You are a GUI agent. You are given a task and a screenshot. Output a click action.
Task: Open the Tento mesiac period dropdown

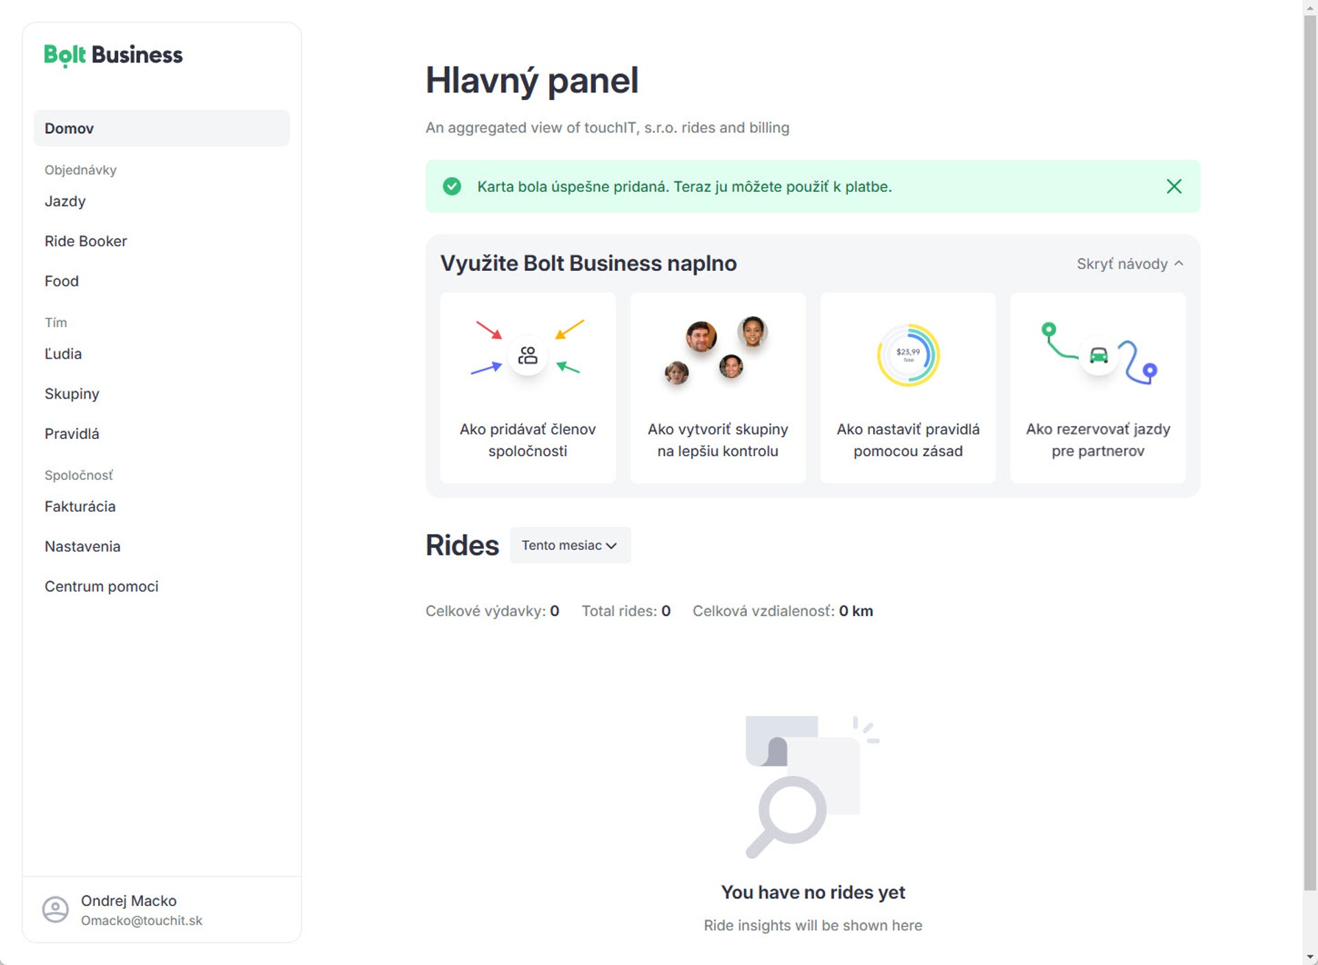pos(570,545)
